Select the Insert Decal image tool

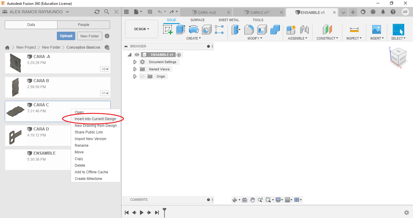pos(376,30)
